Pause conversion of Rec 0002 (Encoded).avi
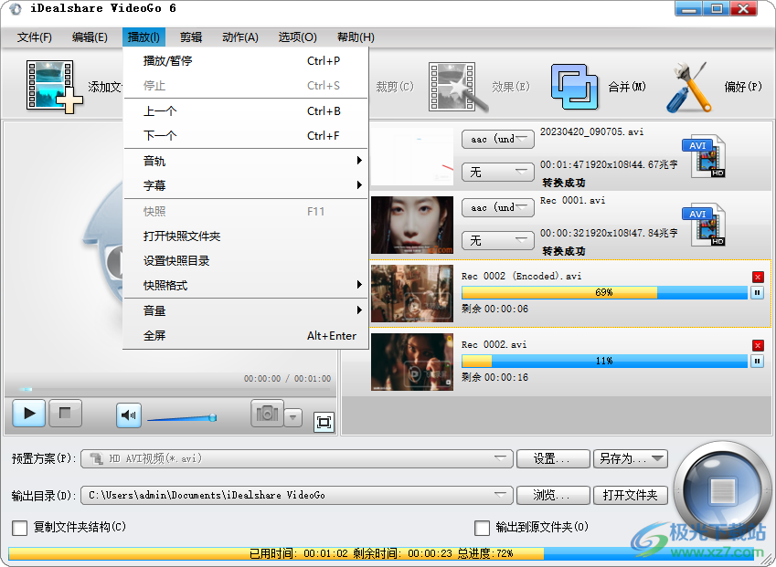776x567 pixels. (x=757, y=293)
